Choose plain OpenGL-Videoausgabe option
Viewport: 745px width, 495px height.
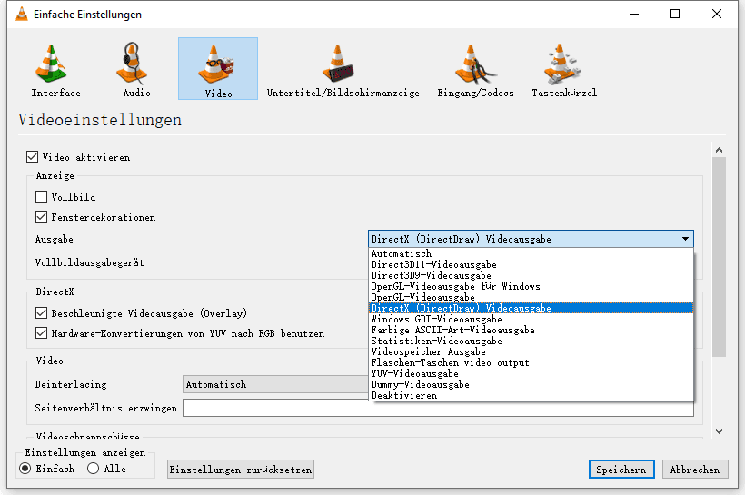(531, 297)
